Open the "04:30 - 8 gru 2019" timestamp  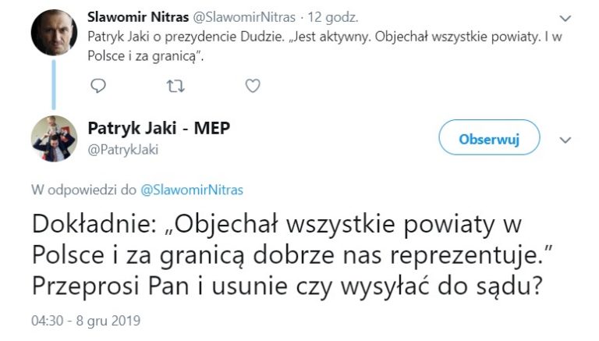click(86, 321)
